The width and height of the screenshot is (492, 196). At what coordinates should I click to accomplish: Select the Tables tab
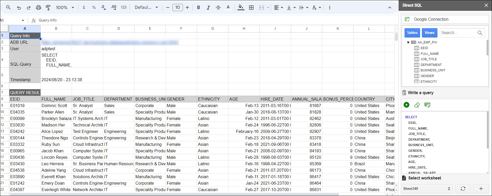pyautogui.click(x=412, y=33)
